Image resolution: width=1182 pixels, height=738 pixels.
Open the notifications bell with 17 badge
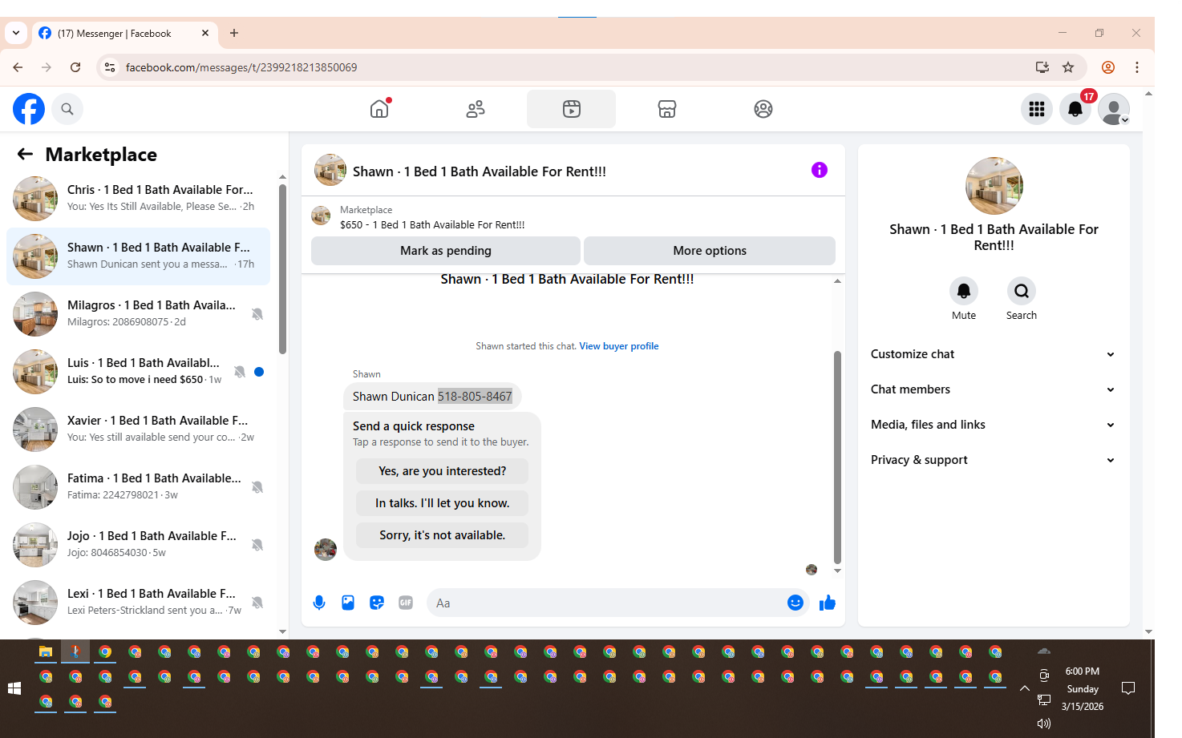coord(1075,109)
